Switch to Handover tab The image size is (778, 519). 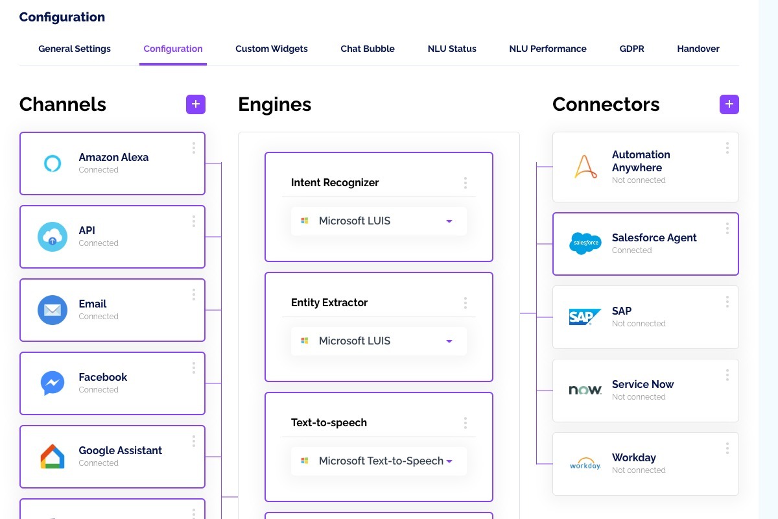698,49
